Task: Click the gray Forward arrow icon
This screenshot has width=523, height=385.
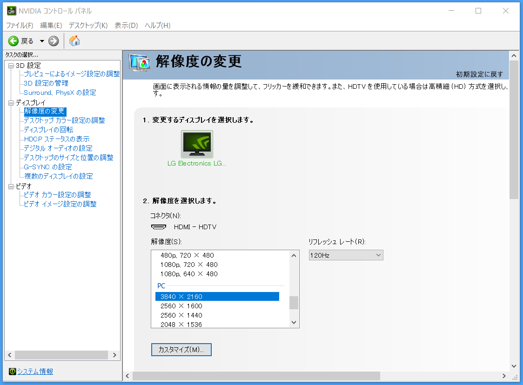Action: pos(54,41)
